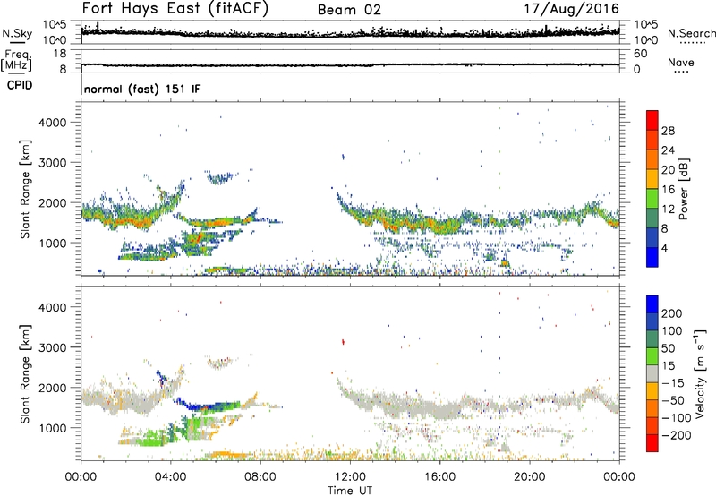Click the gray −15 to 15 Velocity colorbar segment

pos(652,373)
